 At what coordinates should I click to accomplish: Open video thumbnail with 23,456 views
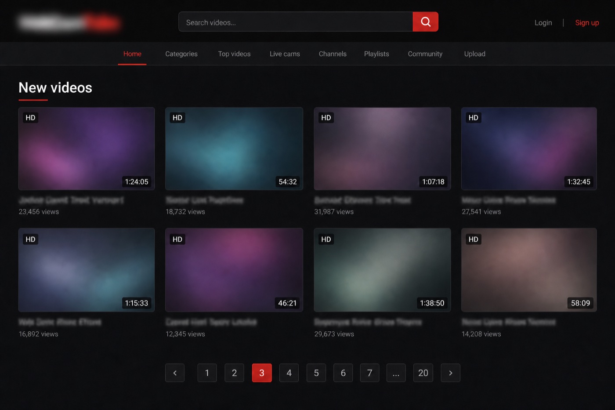click(87, 149)
